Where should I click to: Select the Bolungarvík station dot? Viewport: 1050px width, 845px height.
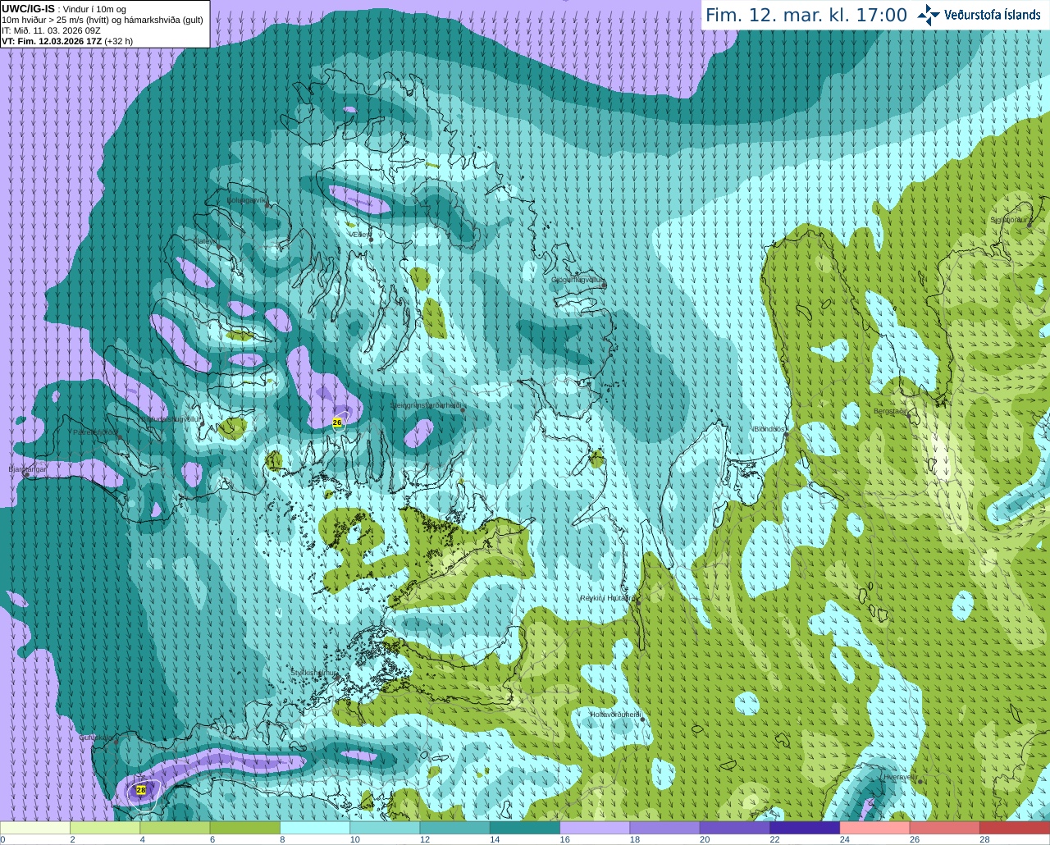point(268,205)
